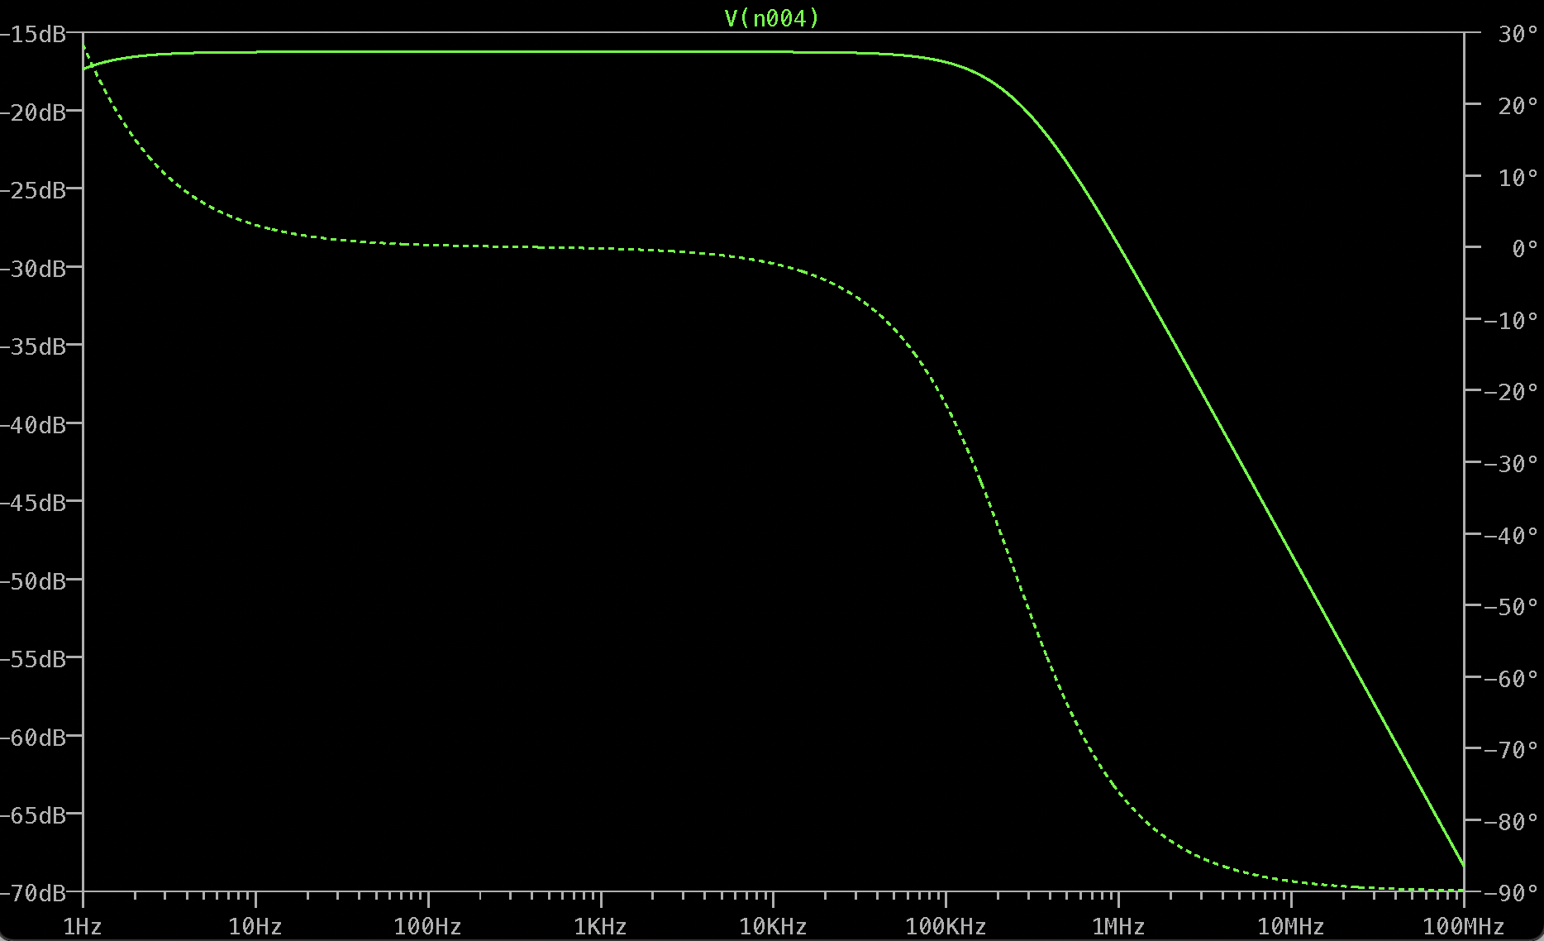Click the -15dB label on magnitude axis

pyautogui.click(x=33, y=35)
